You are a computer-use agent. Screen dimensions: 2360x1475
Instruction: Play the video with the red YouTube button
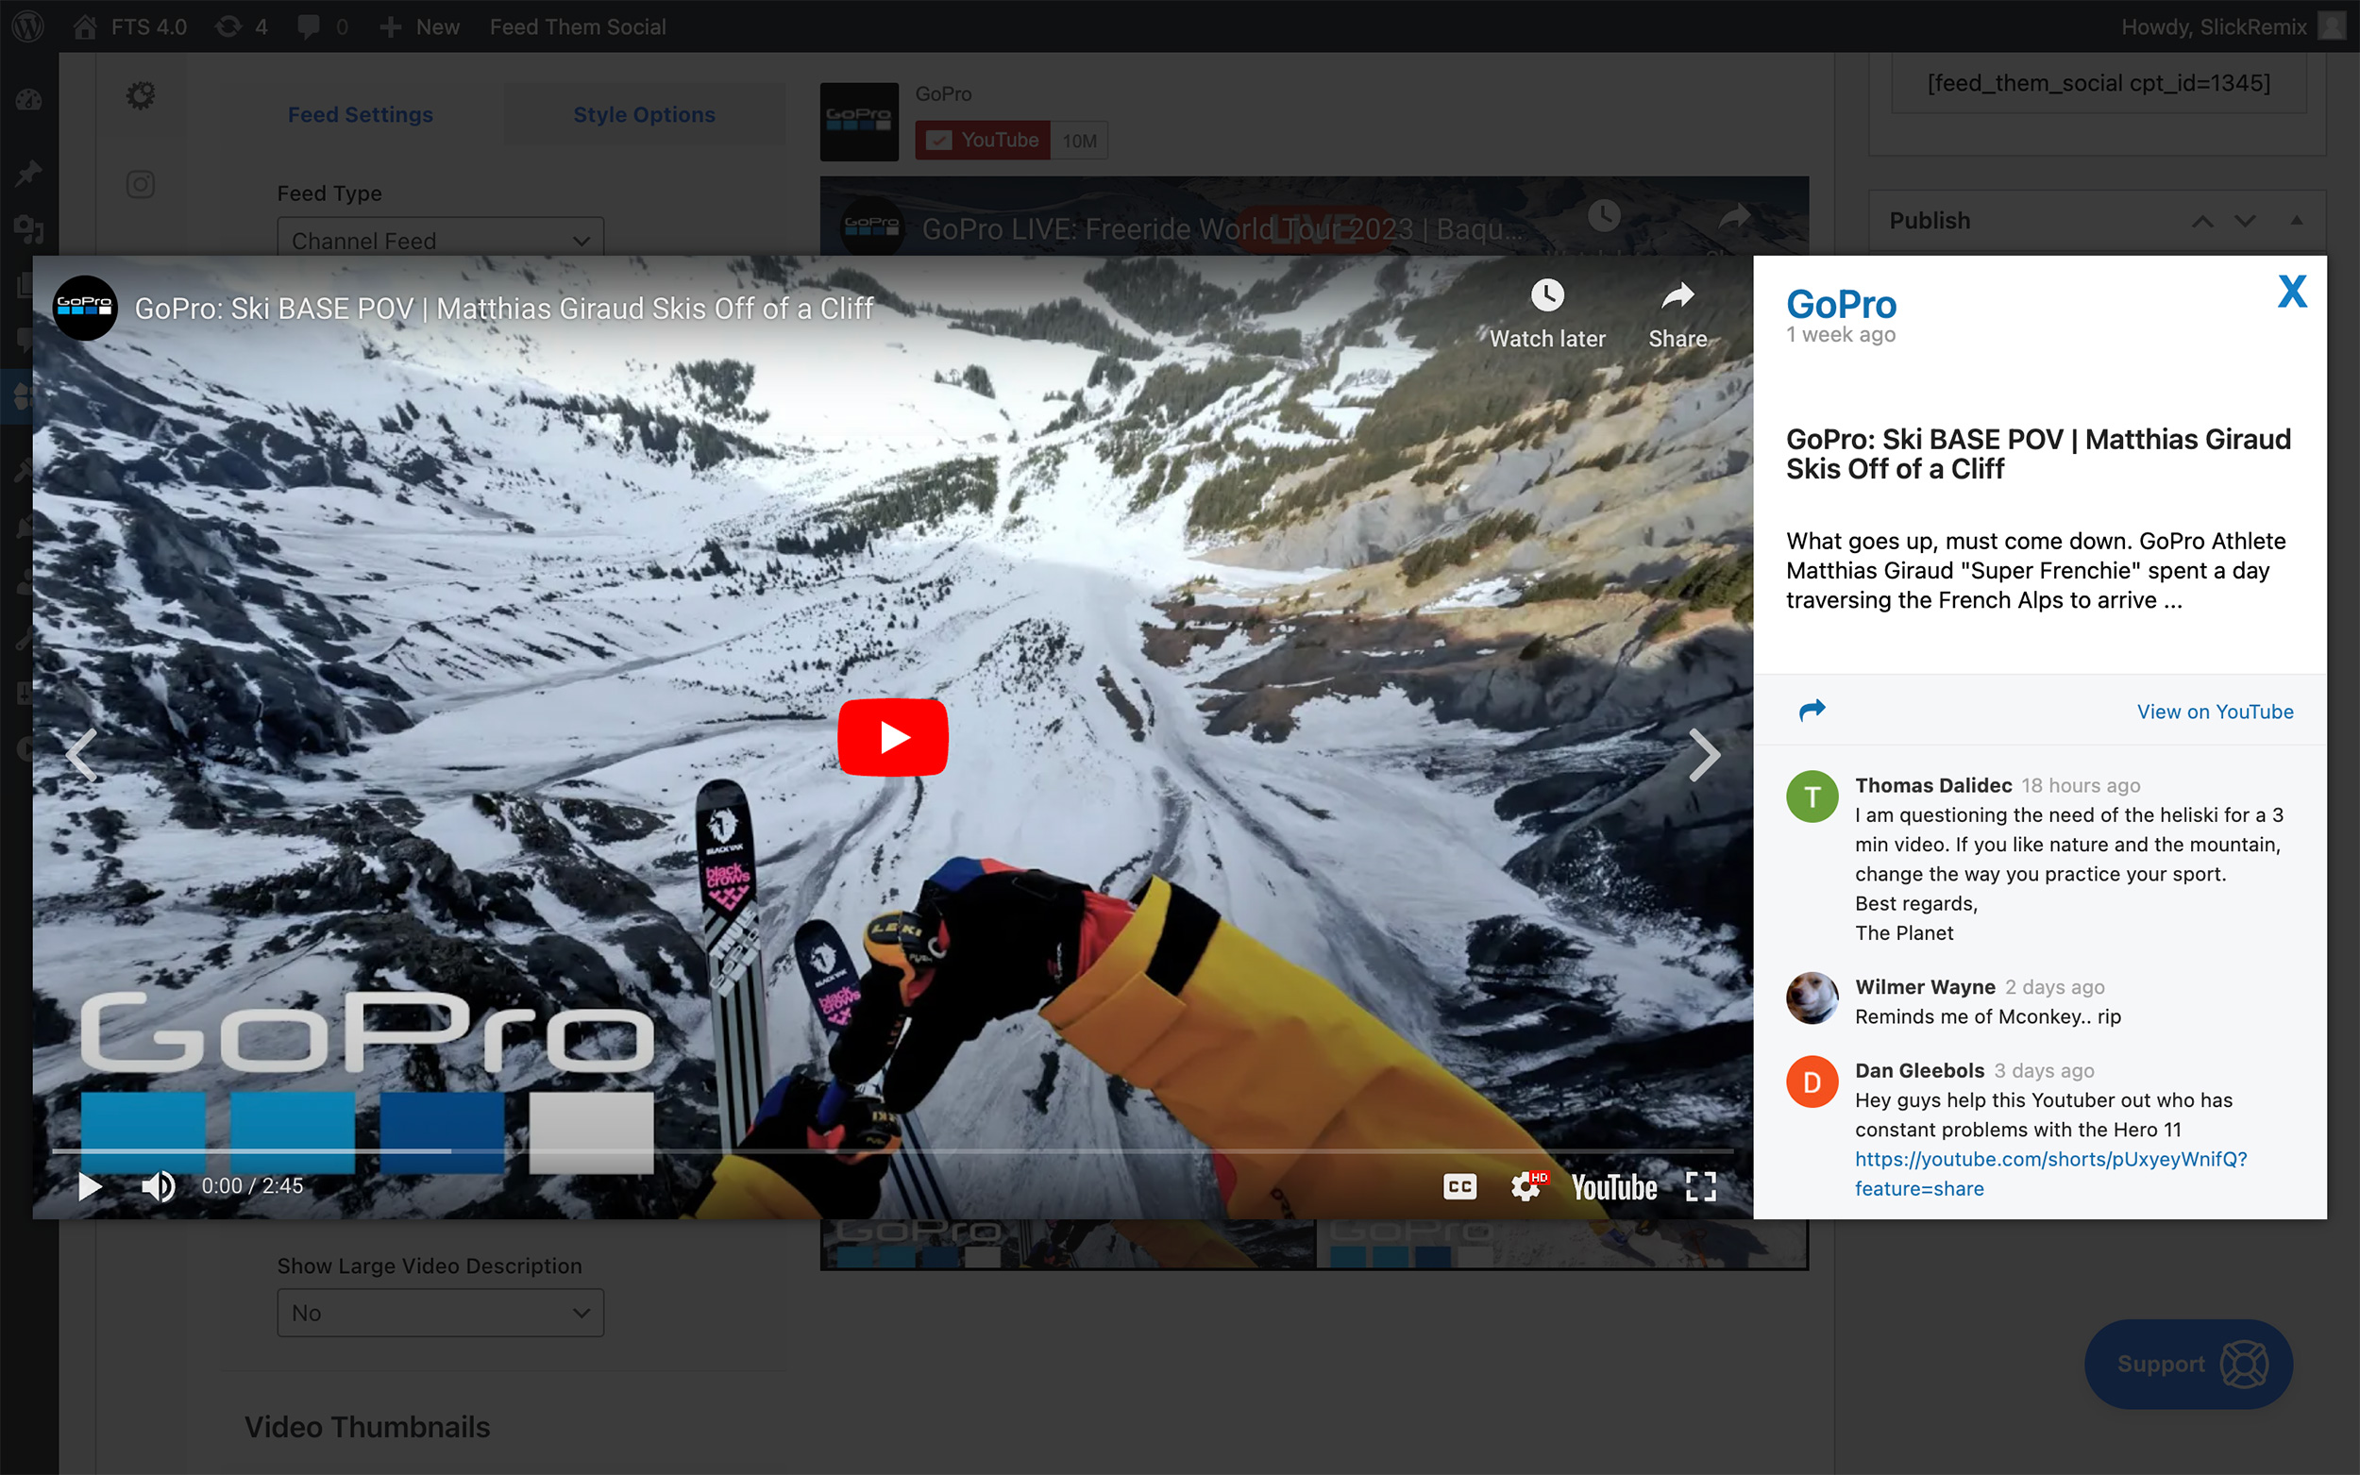pos(893,736)
